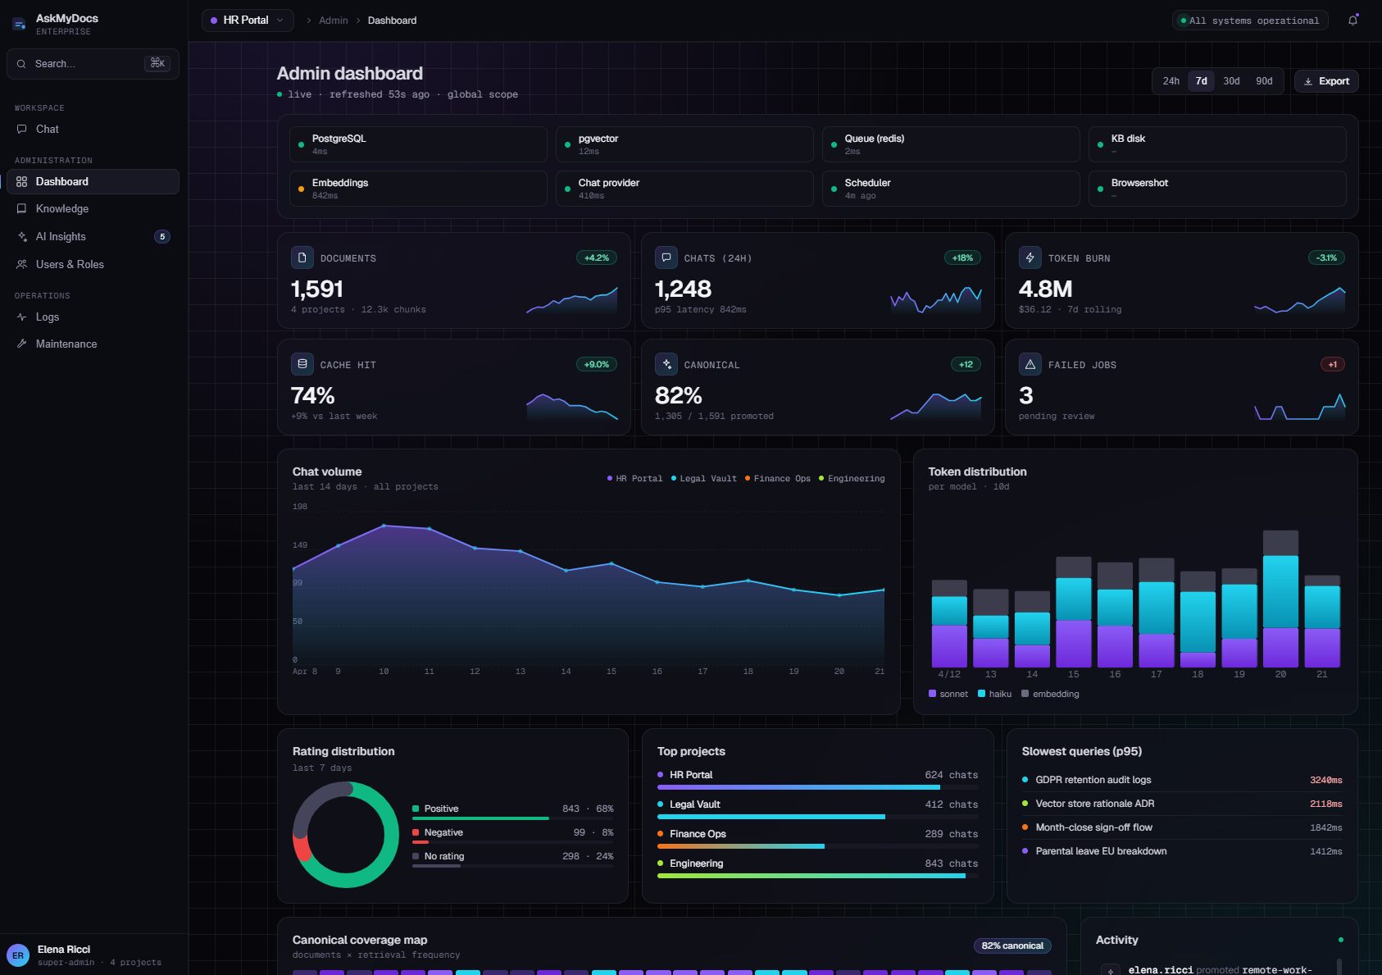Screen dimensions: 1382x975
Task: Click the -3.1% token burn badge
Action: (1326, 257)
